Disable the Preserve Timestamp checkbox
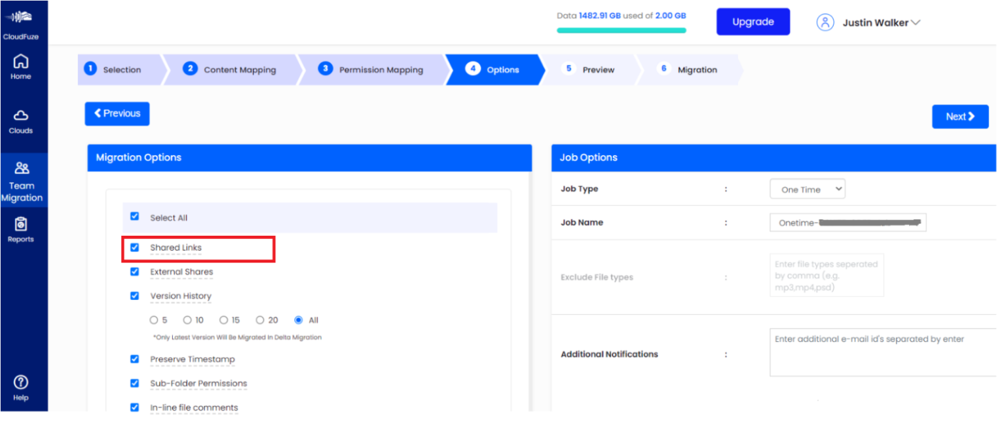Screen dimensions: 1006x423 point(135,359)
